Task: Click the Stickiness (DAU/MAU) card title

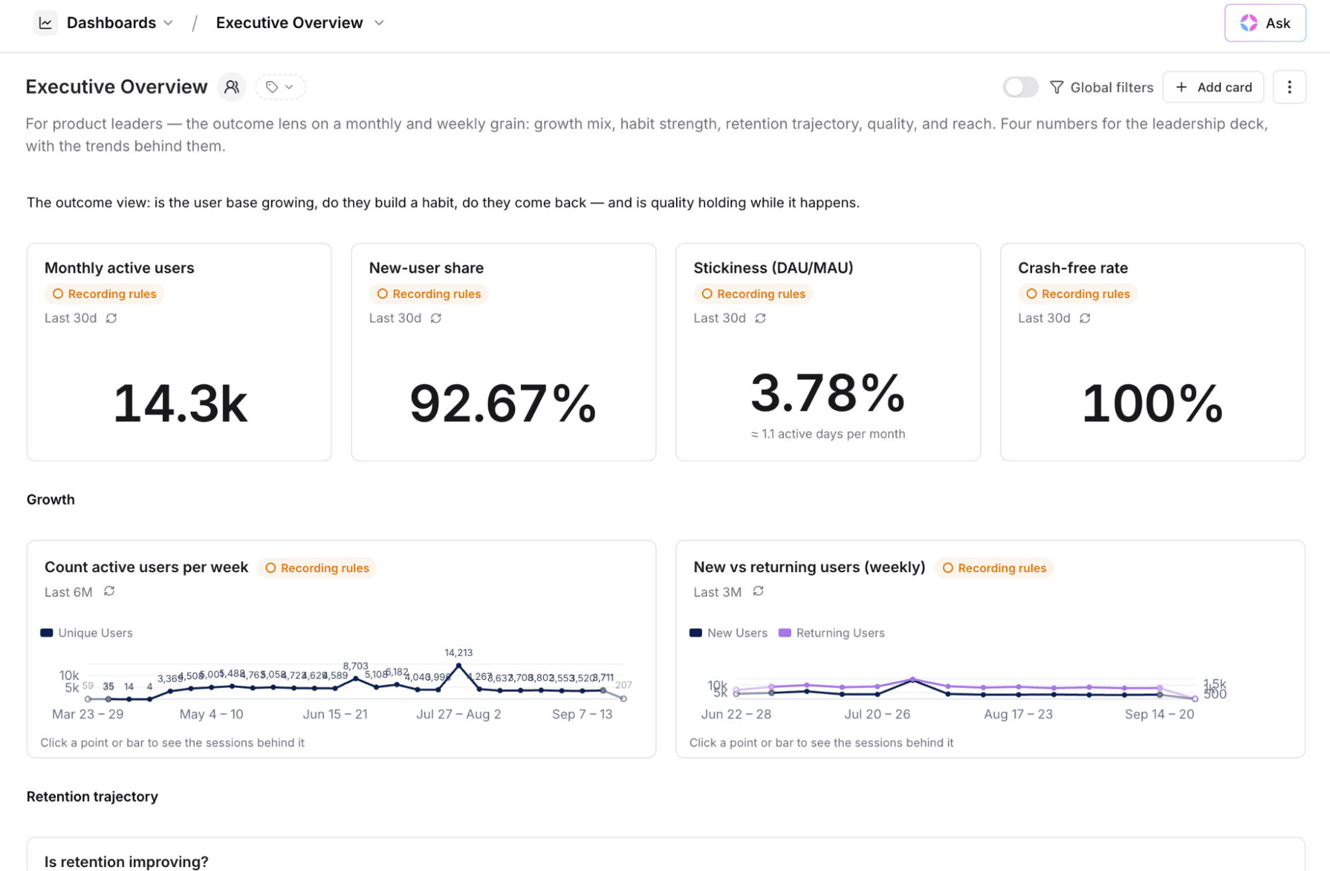Action: click(x=773, y=268)
